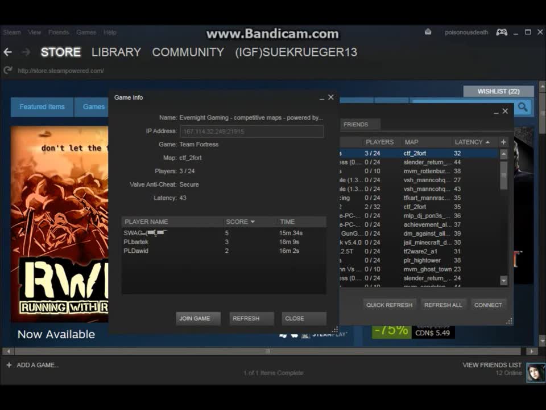This screenshot has width=546, height=410.
Task: Sort servers by LATENCY column
Action: (x=474, y=142)
